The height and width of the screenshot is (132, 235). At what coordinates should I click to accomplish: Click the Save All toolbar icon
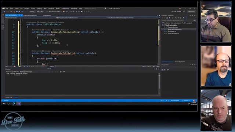click(x=19, y=11)
